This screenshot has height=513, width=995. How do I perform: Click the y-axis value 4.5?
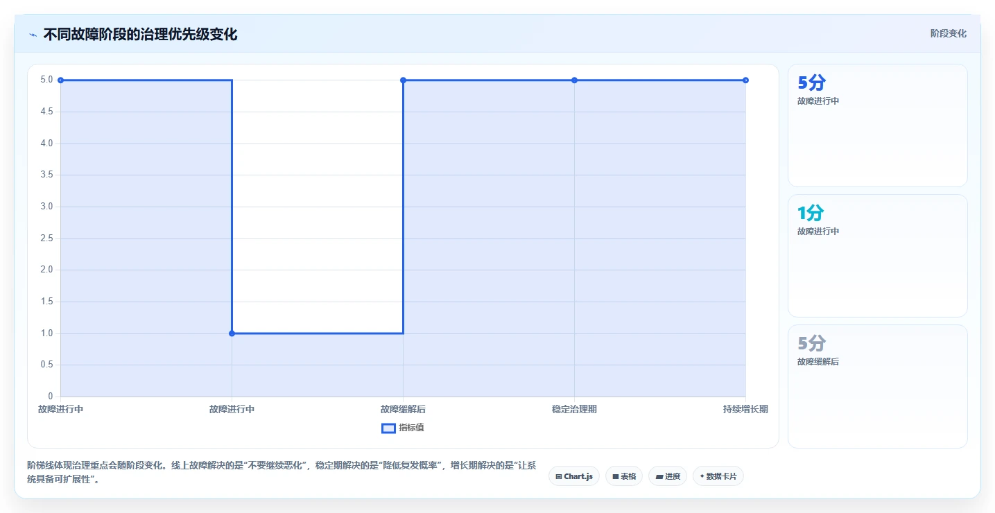point(47,112)
